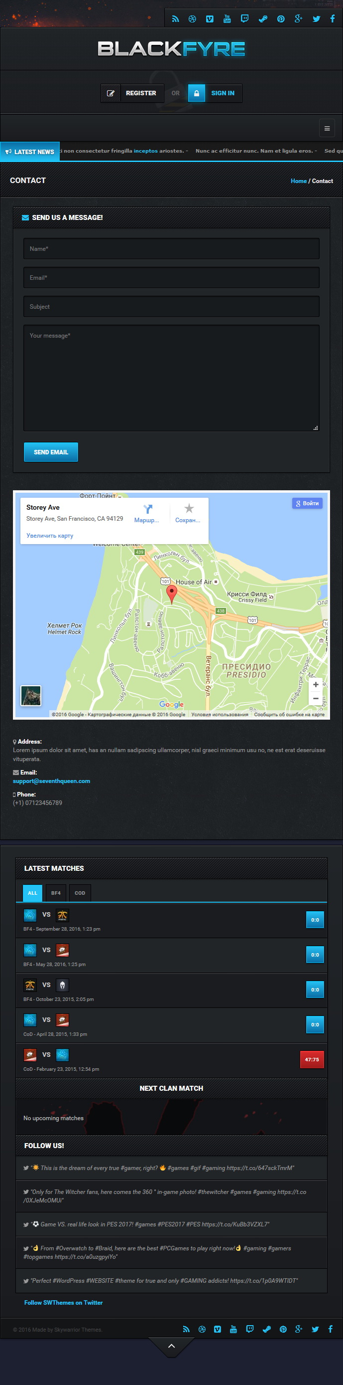
Task: Click the RSS icon in the footer
Action: click(186, 1329)
